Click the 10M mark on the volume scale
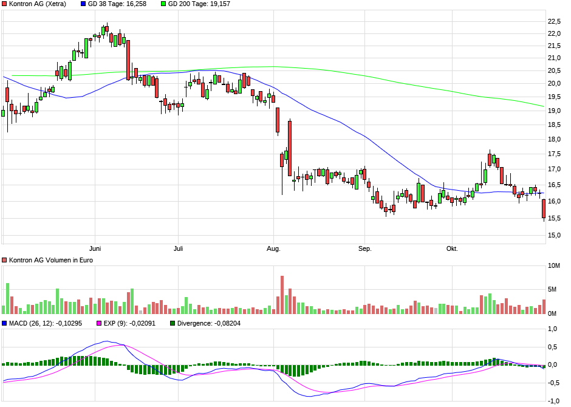 point(554,265)
